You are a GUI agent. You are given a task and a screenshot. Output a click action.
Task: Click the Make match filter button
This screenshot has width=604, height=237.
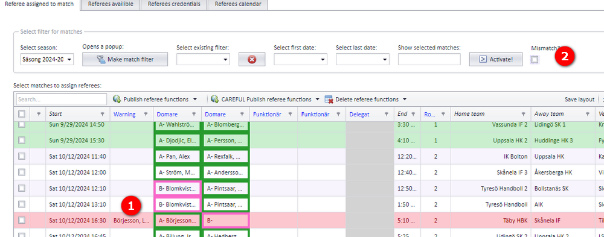click(125, 59)
